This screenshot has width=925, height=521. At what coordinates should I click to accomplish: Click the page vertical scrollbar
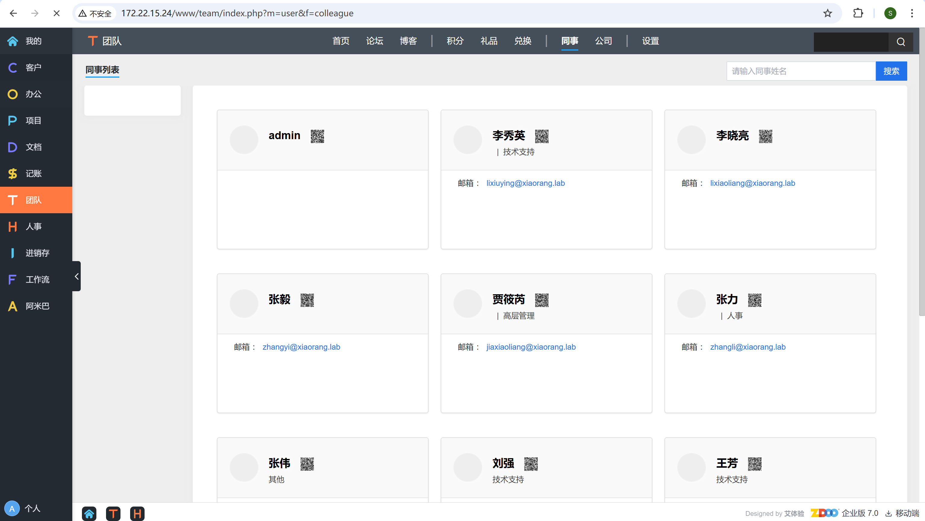pos(922,172)
